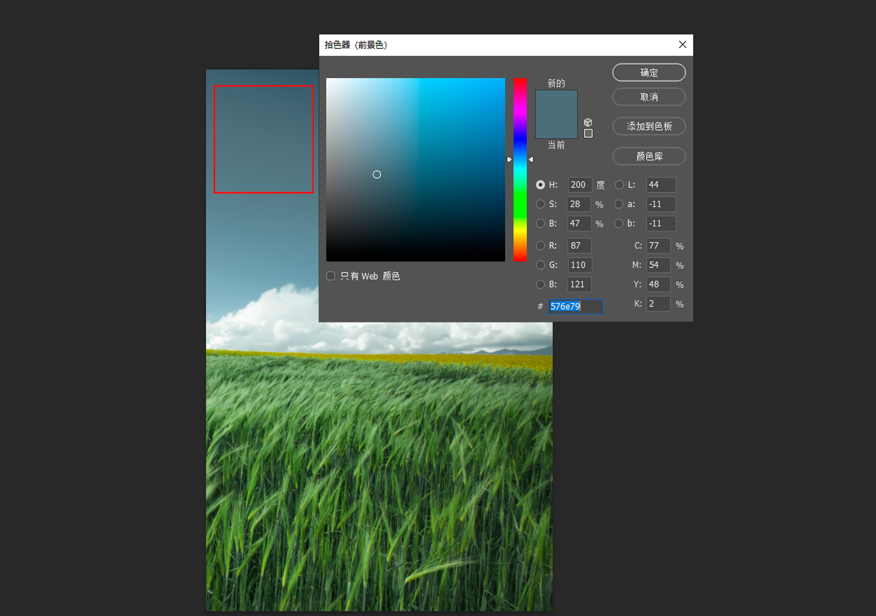The width and height of the screenshot is (876, 616).
Task: Cancel the color picker via 取消
Action: (x=649, y=97)
